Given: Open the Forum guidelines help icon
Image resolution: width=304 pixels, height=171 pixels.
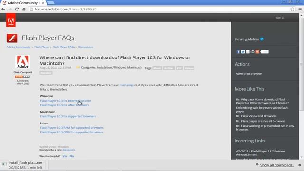Looking at the screenshot, I should [x=262, y=39].
